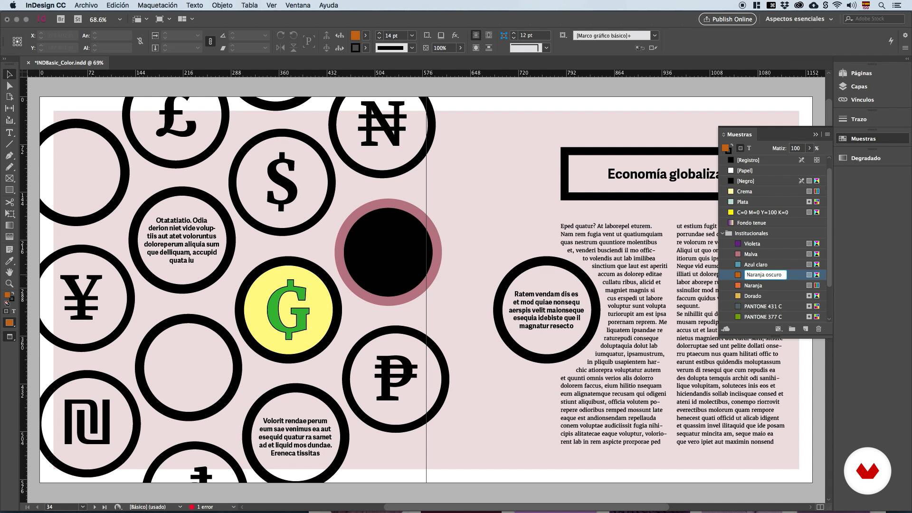This screenshot has height=513, width=912.
Task: Open the Archivo menu
Action: coord(86,5)
